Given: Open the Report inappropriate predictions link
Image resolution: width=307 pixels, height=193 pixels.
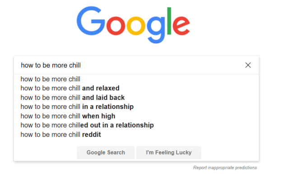Looking at the screenshot, I should (x=225, y=168).
